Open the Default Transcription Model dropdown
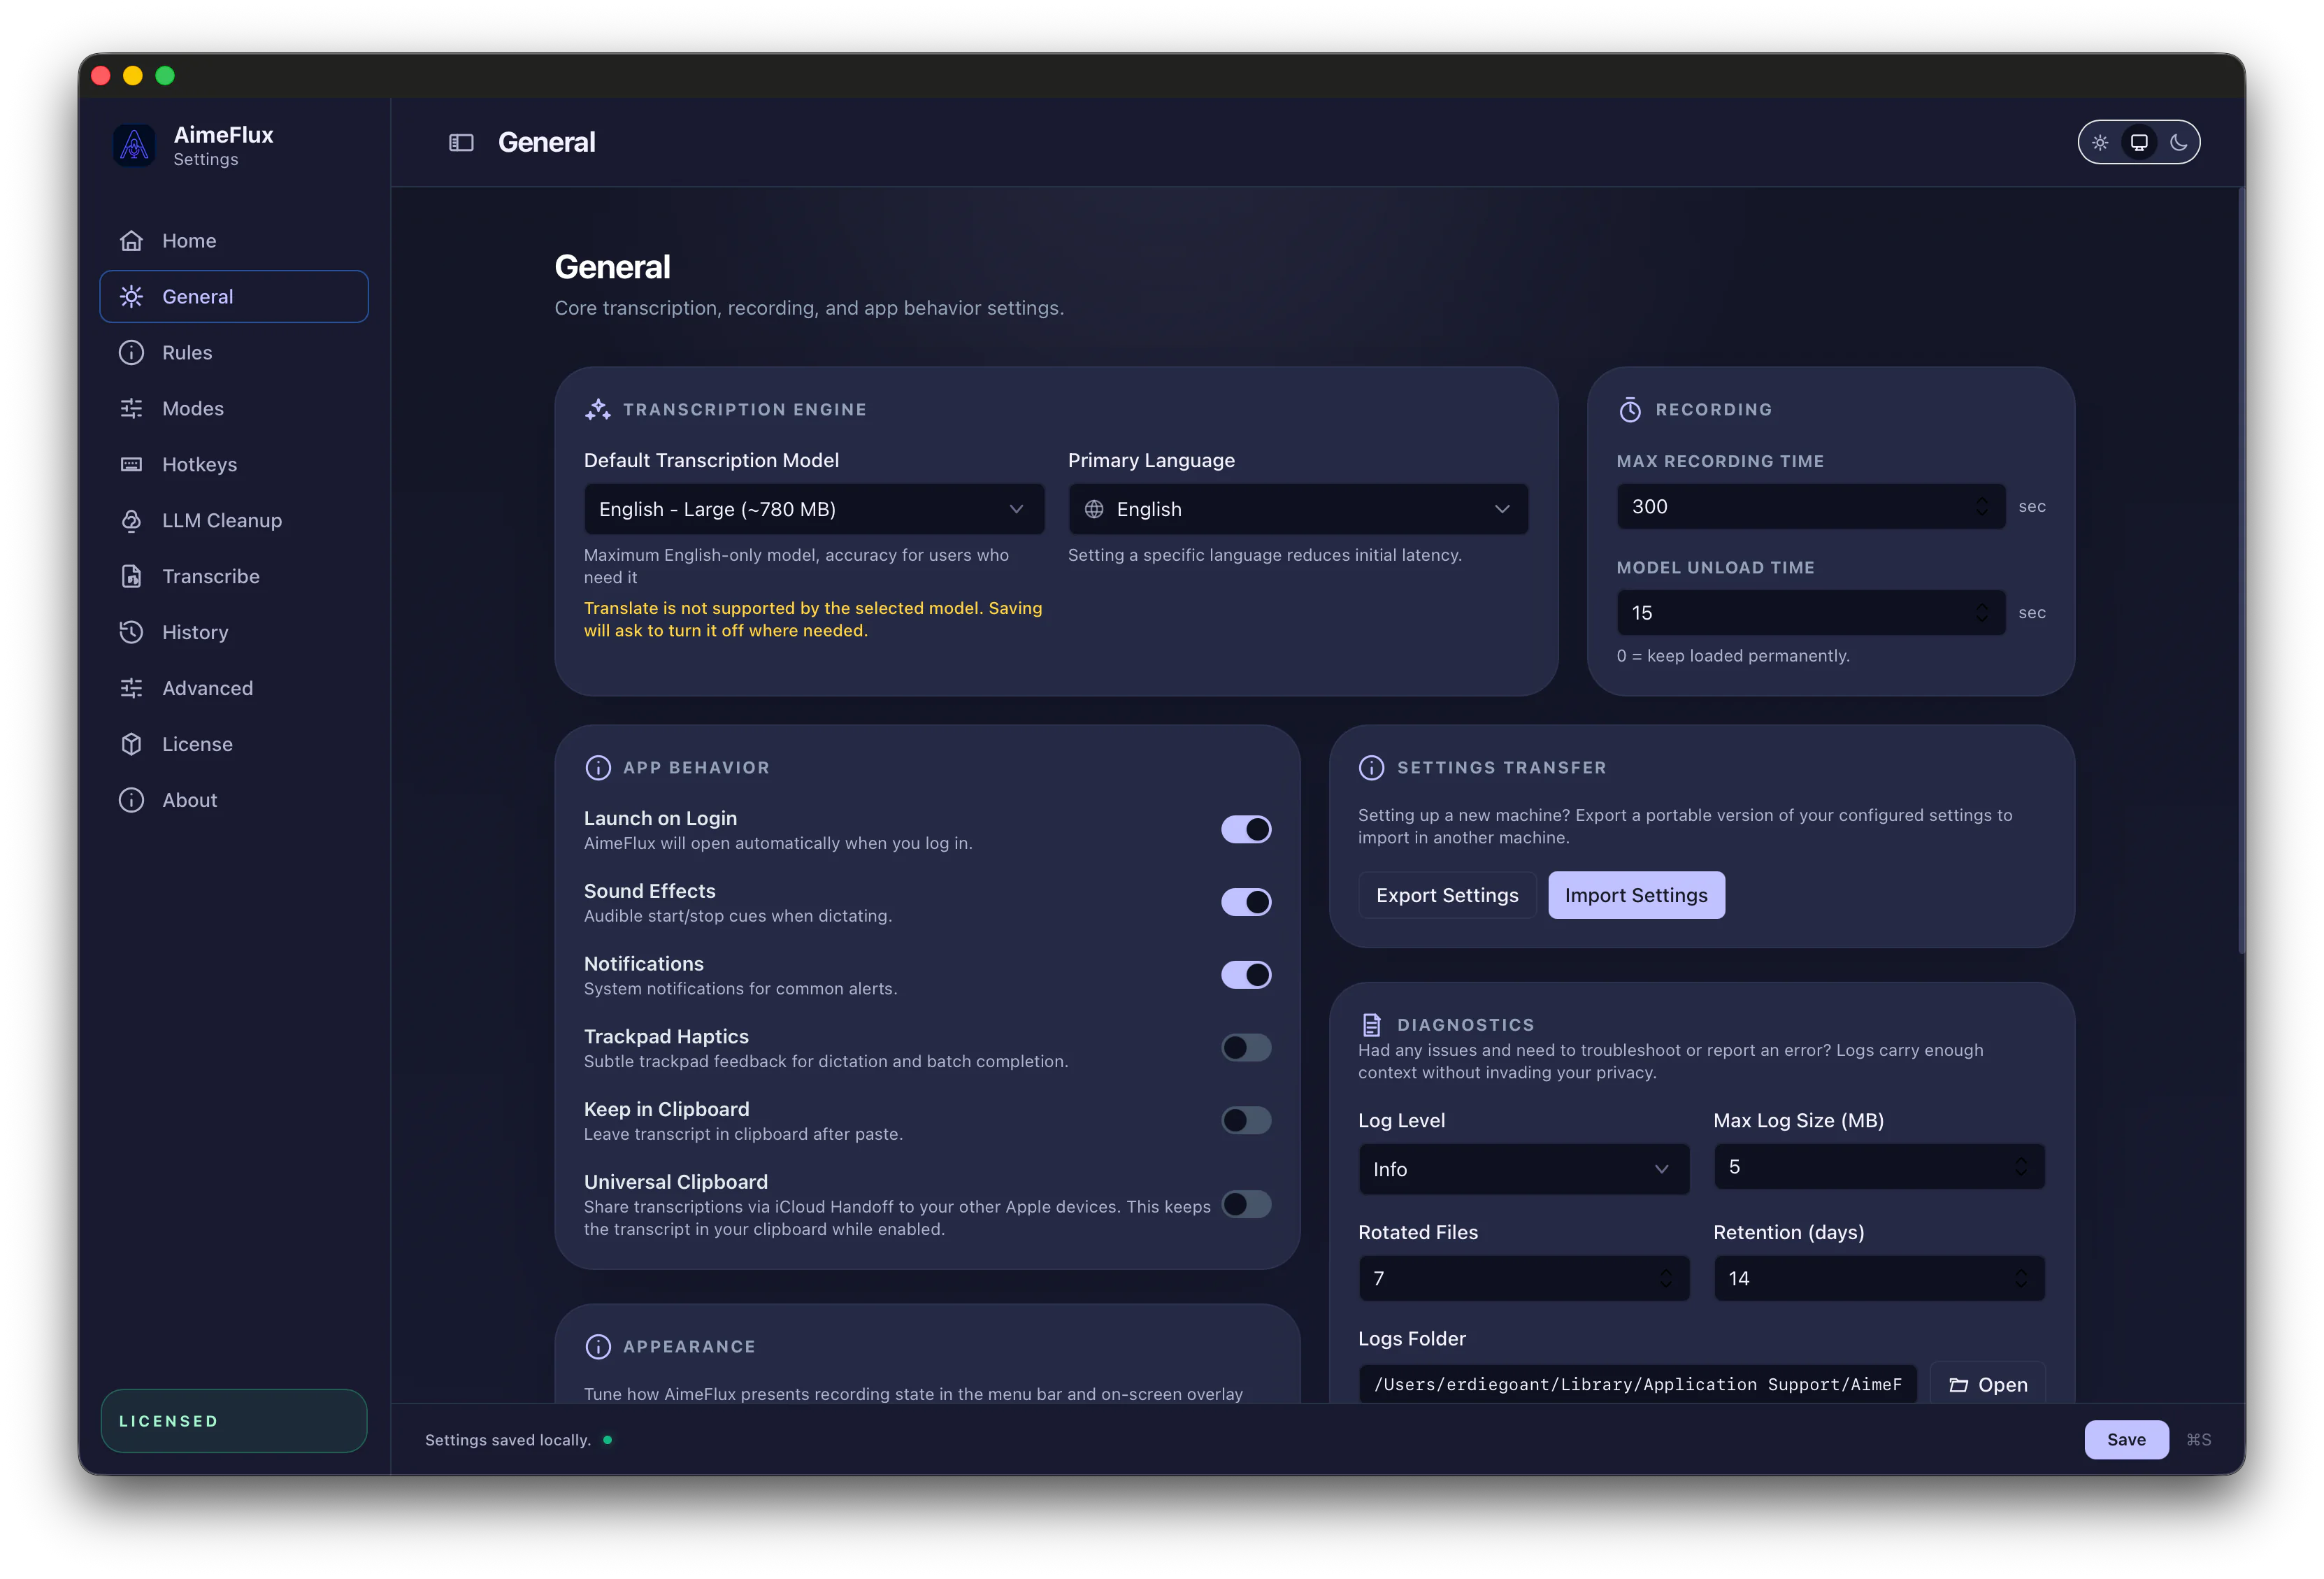This screenshot has height=1579, width=2324. tap(814, 510)
